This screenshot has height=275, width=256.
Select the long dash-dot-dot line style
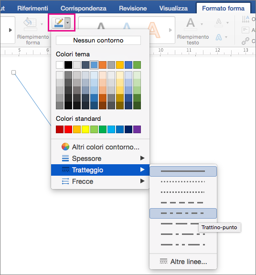coord(183,244)
